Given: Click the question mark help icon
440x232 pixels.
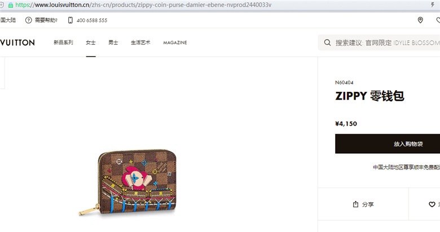Looking at the screenshot, I should tap(28, 20).
